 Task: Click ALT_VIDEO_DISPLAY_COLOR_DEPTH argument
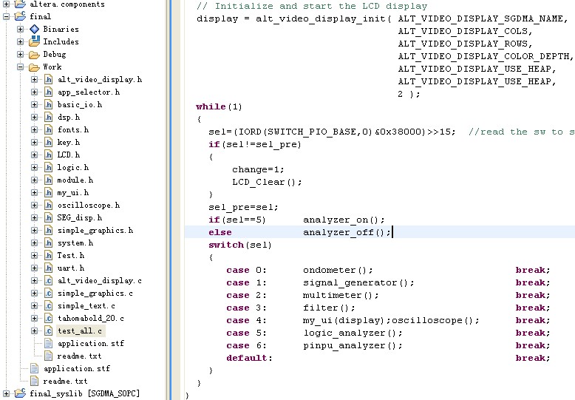(x=484, y=56)
